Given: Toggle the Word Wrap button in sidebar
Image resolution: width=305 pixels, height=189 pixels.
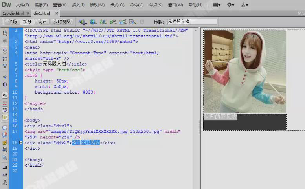Looking at the screenshot, I should tap(5, 110).
